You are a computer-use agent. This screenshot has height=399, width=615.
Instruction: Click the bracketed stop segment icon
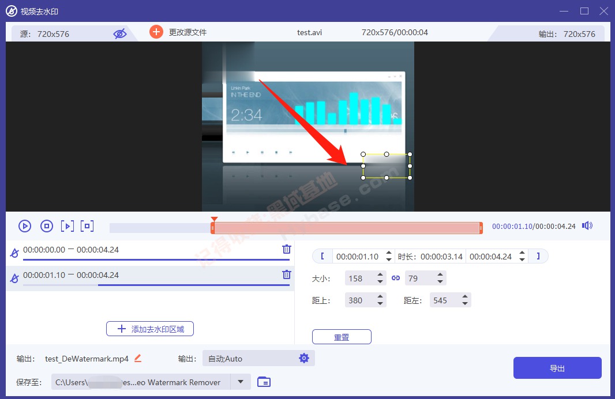[x=87, y=226]
